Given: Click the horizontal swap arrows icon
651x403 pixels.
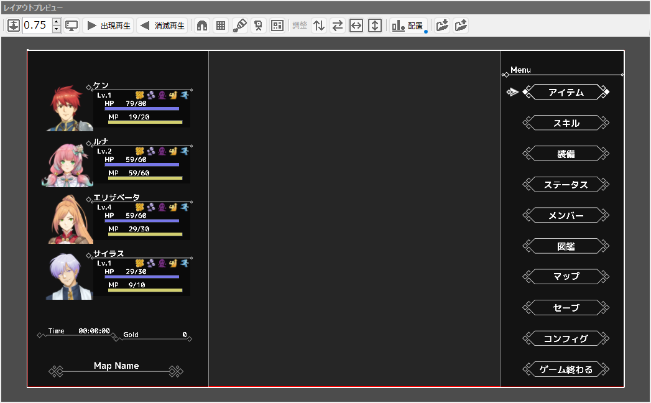Looking at the screenshot, I should click(x=338, y=25).
